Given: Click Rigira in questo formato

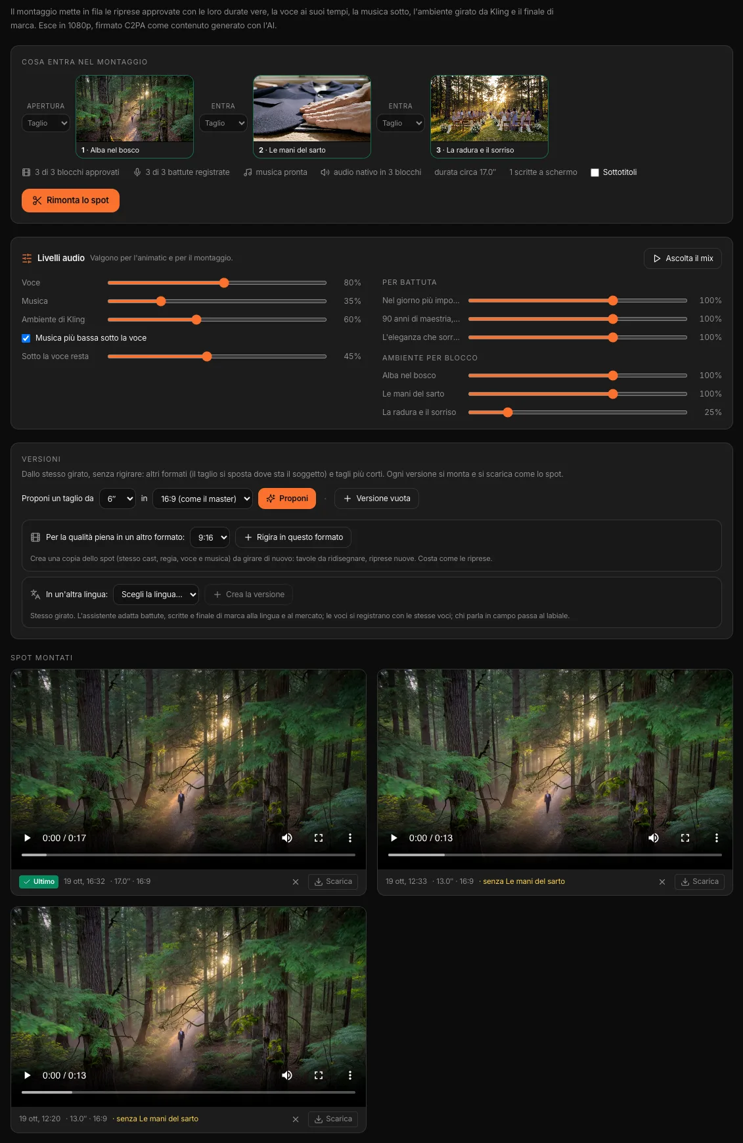Looking at the screenshot, I should coord(293,537).
